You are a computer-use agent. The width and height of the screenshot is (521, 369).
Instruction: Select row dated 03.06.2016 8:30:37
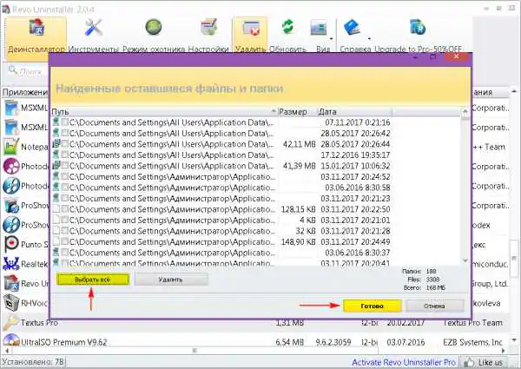[x=221, y=253]
